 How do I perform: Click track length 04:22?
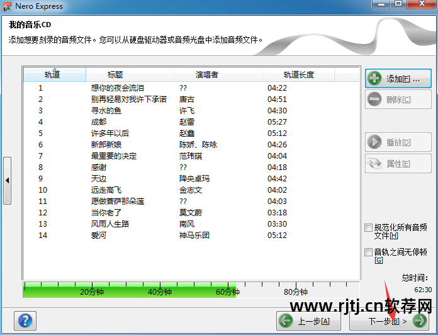click(277, 88)
